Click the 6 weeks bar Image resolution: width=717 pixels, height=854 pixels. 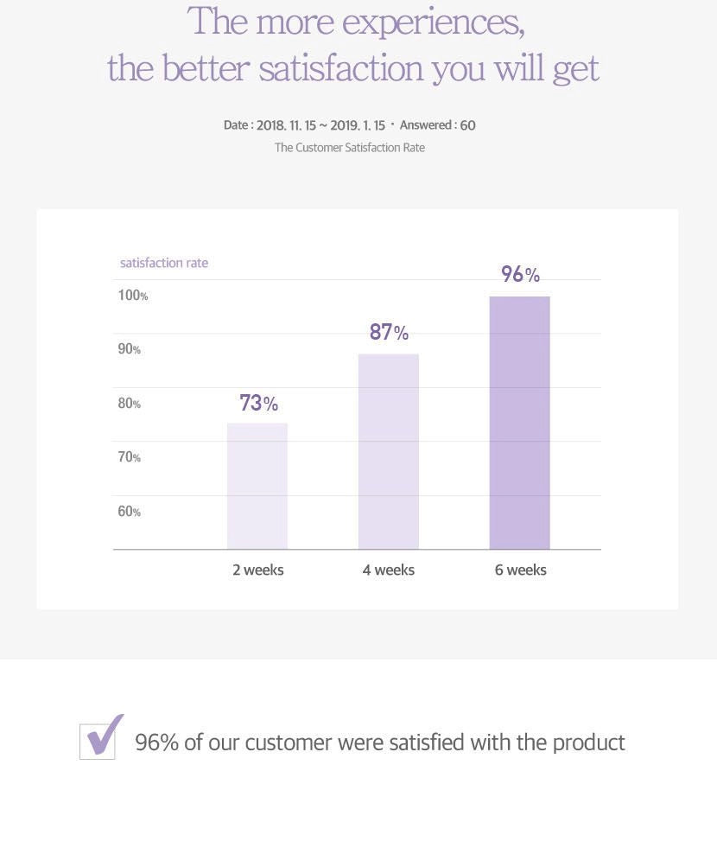519,423
